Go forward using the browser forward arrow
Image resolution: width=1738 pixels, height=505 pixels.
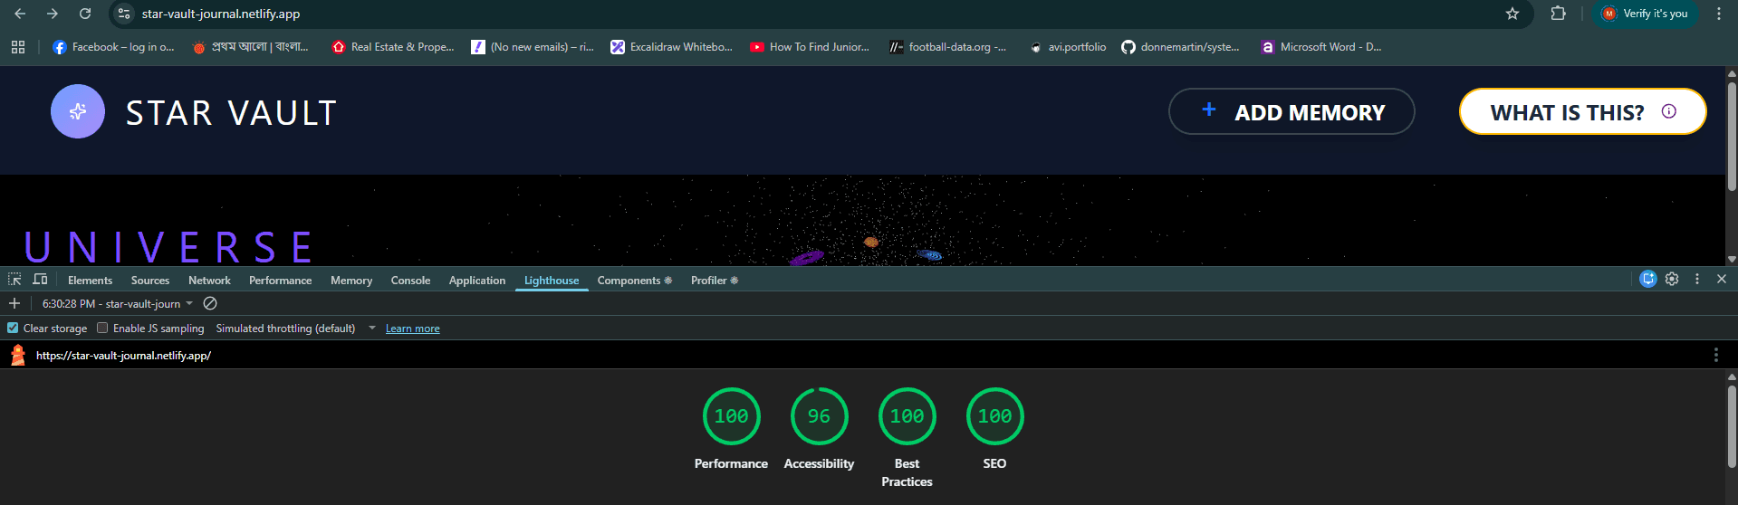click(53, 14)
